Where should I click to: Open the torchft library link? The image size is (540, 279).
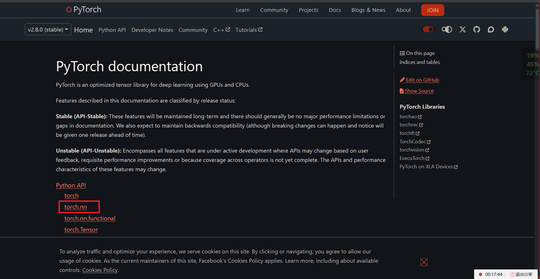[x=407, y=133]
